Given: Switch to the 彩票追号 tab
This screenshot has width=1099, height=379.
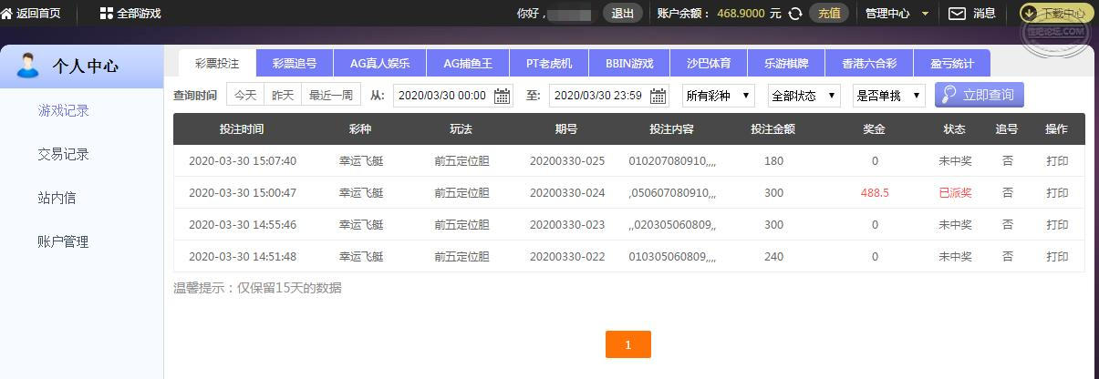Looking at the screenshot, I should (295, 64).
